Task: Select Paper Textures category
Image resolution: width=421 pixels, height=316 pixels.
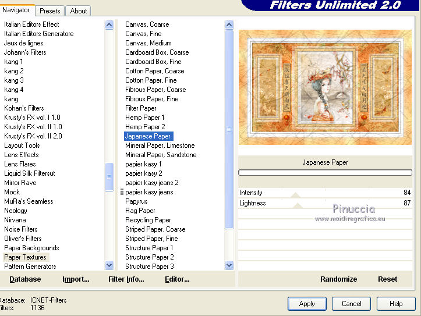Action: (25, 257)
